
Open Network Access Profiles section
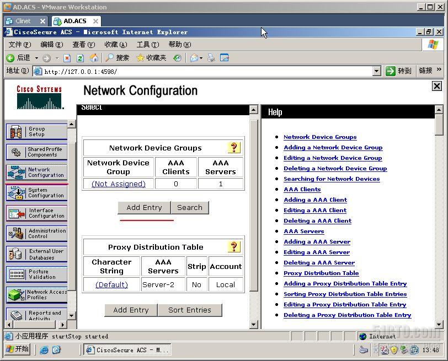36,295
